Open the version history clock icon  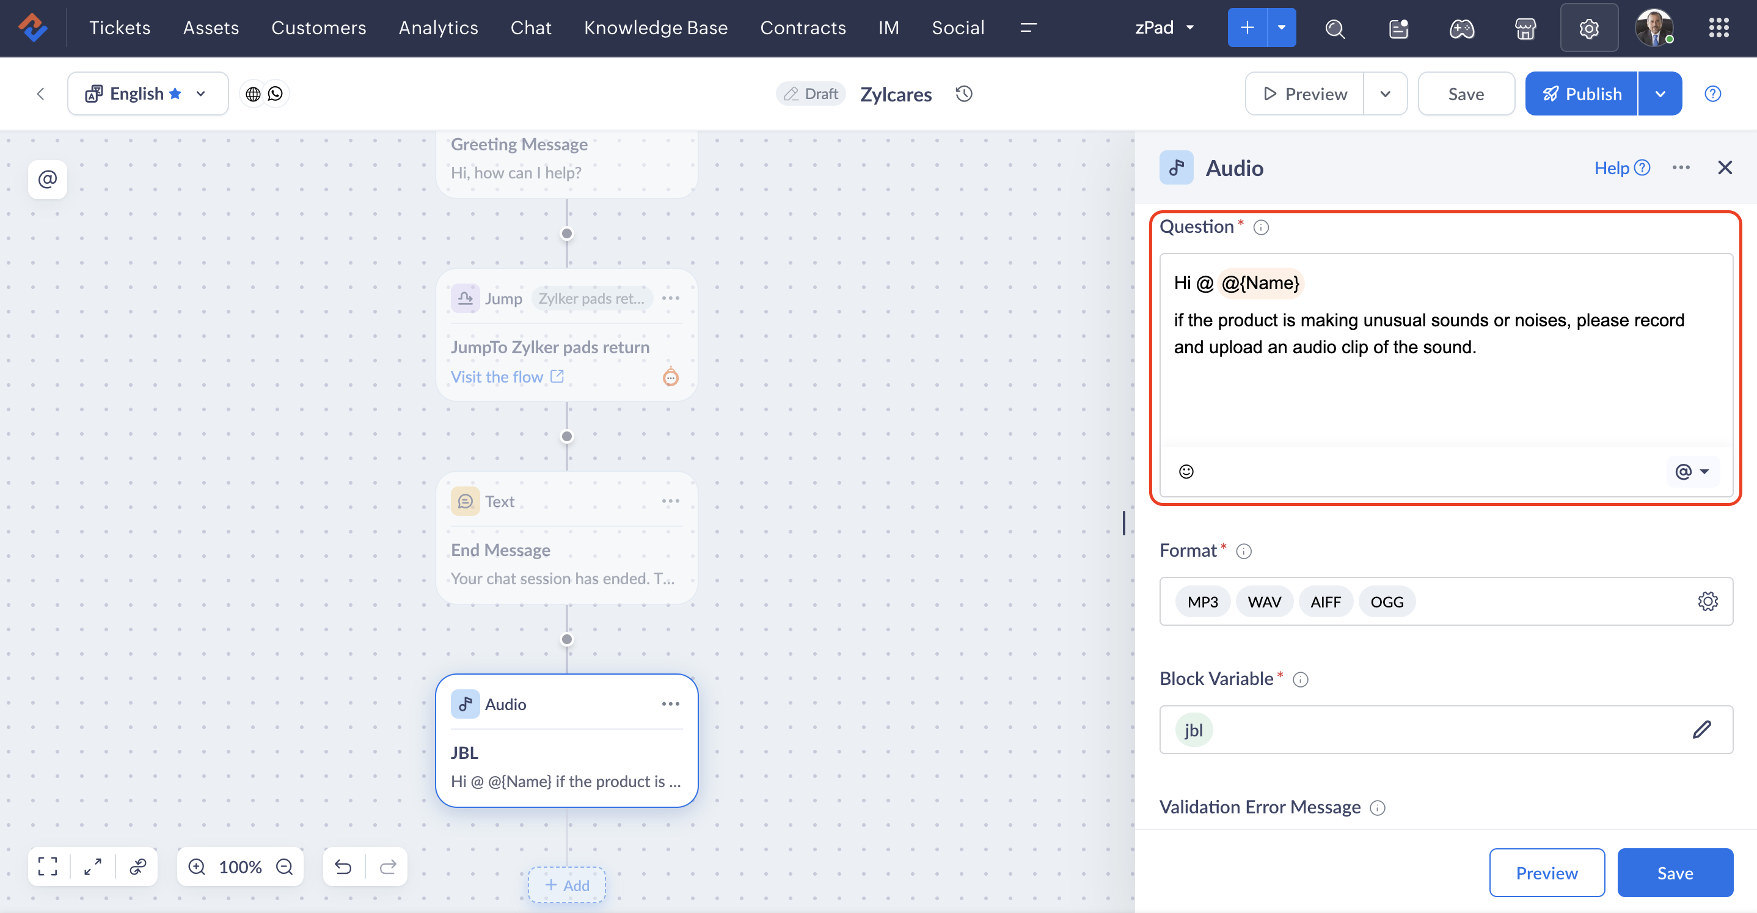pyautogui.click(x=964, y=94)
